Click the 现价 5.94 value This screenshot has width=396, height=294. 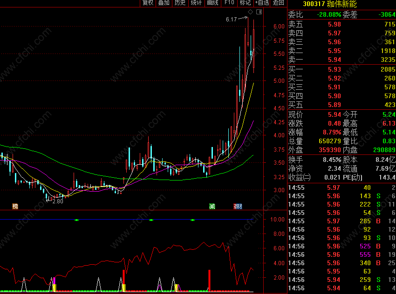click(x=335, y=115)
